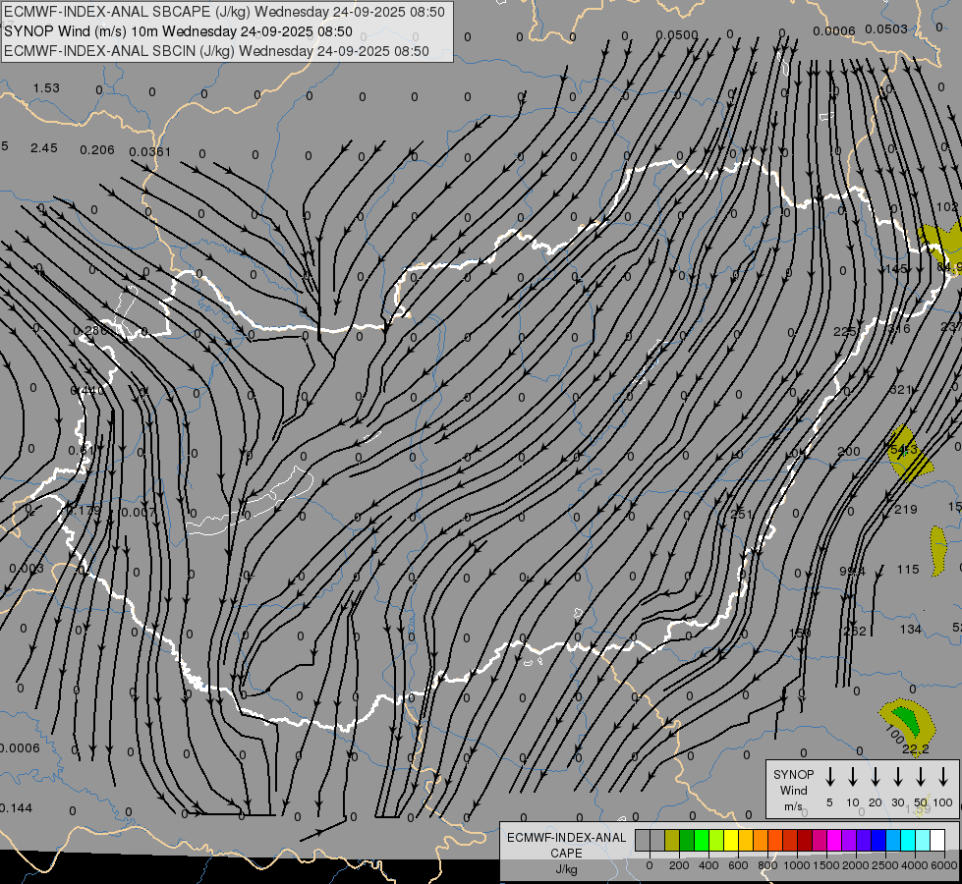The height and width of the screenshot is (884, 962).
Task: Click the map value 0.0361
Action: point(149,151)
